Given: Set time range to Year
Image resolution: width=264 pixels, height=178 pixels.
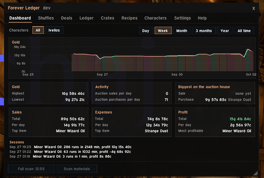Looking at the screenshot, I should click(225, 31).
